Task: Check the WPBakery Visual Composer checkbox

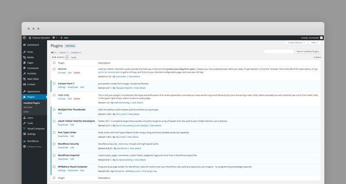Action: [x=54, y=167]
